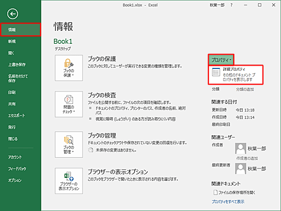Minimize the Excel window
This screenshot has width=281, height=211.
pyautogui.click(x=246, y=5)
